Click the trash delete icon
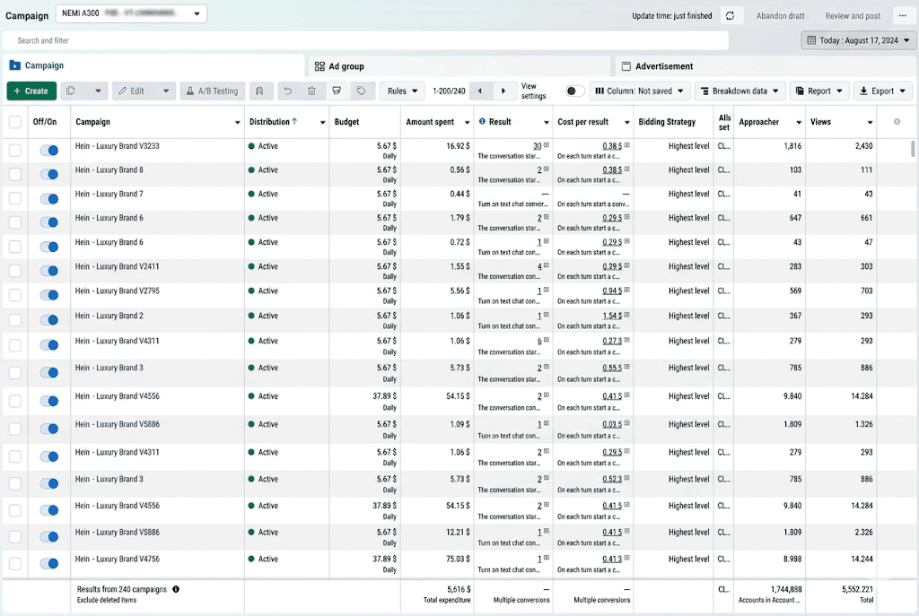This screenshot has height=616, width=919. click(x=311, y=91)
